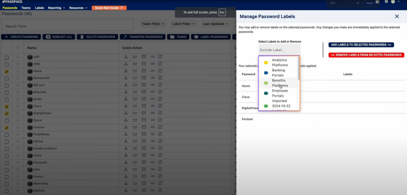This screenshot has height=195, width=407.
Task: Click the user icon in the Hootsuite row
Action: point(126,163)
